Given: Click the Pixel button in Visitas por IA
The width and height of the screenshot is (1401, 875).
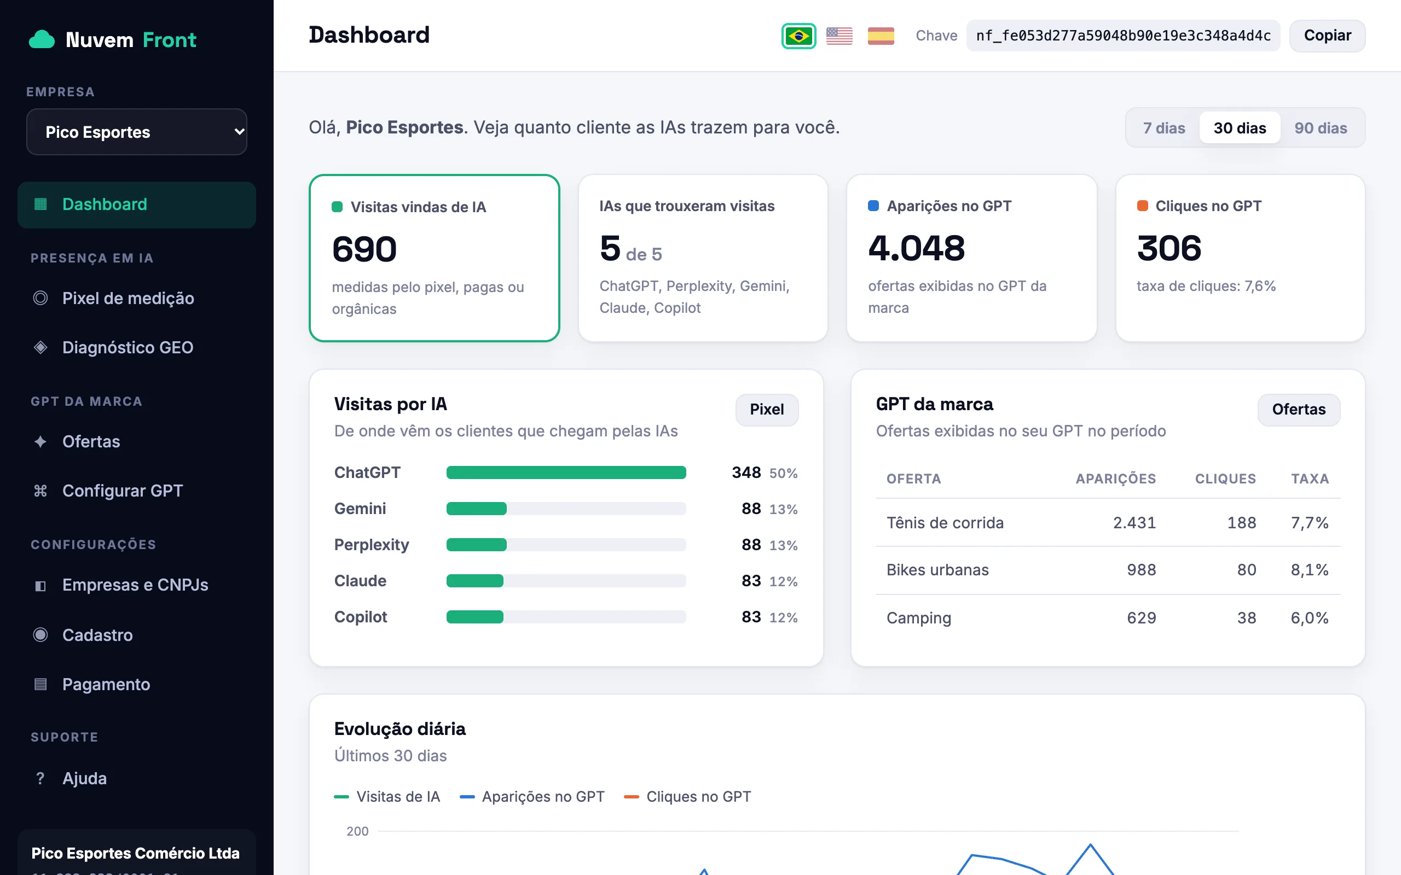Looking at the screenshot, I should [767, 410].
